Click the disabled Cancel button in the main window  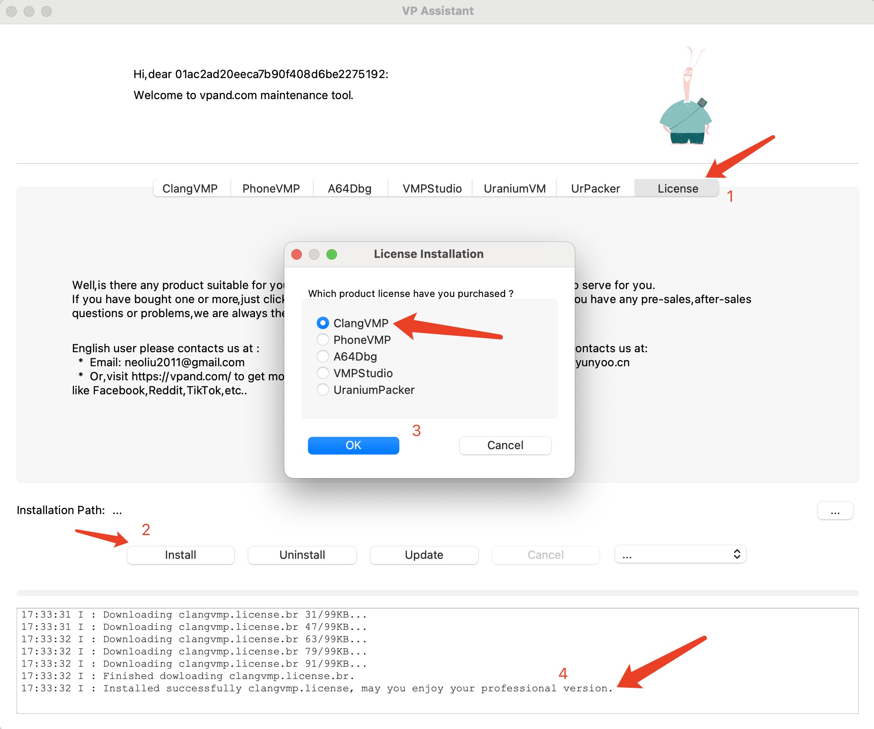click(x=545, y=555)
